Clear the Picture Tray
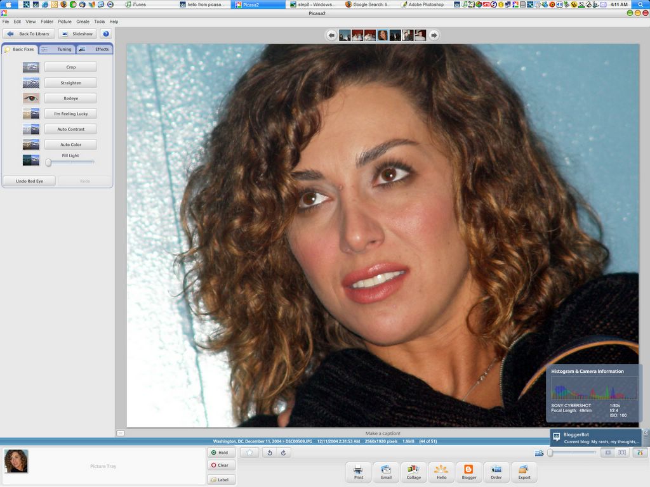Viewport: 650px width, 487px height. (222, 465)
